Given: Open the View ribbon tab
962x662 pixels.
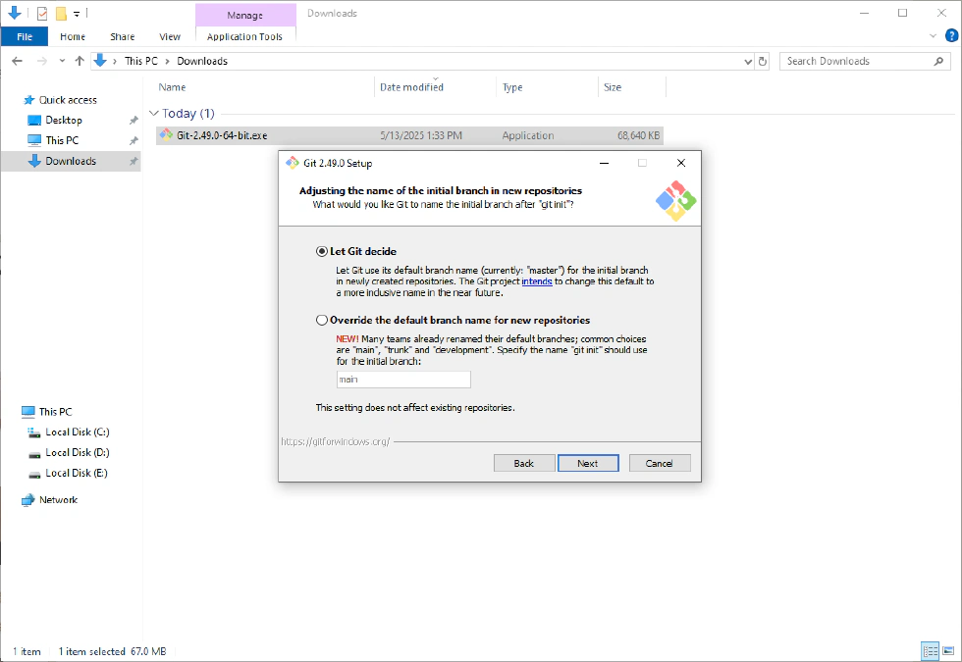Looking at the screenshot, I should (170, 36).
